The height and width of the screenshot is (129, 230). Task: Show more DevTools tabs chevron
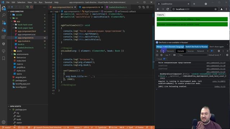[x=208, y=51]
